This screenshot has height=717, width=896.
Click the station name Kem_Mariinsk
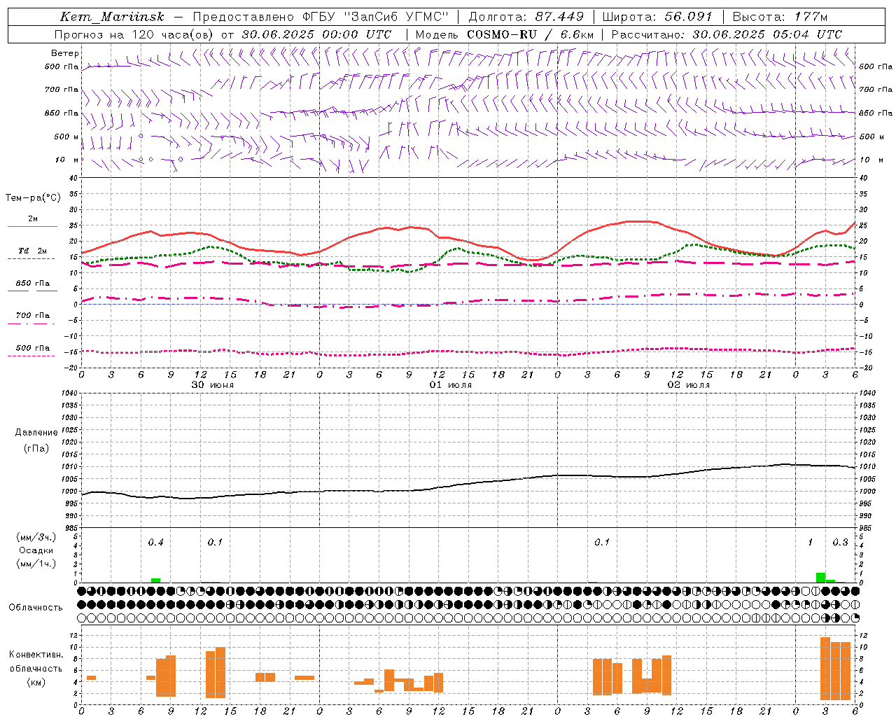[112, 17]
